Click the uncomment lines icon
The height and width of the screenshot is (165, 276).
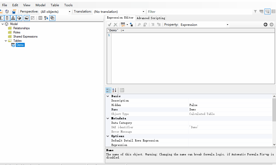pos(159,25)
